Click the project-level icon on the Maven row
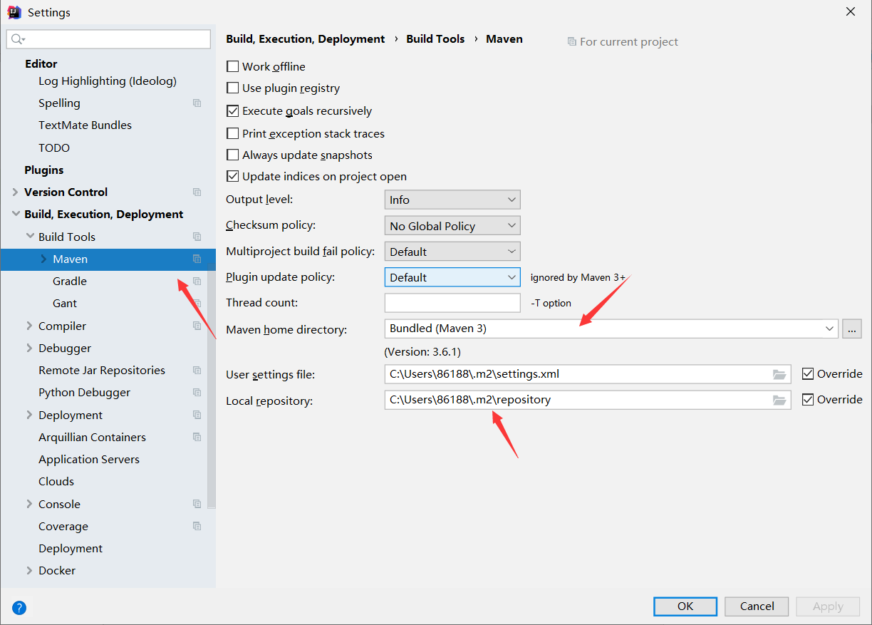The width and height of the screenshot is (872, 625). click(197, 259)
